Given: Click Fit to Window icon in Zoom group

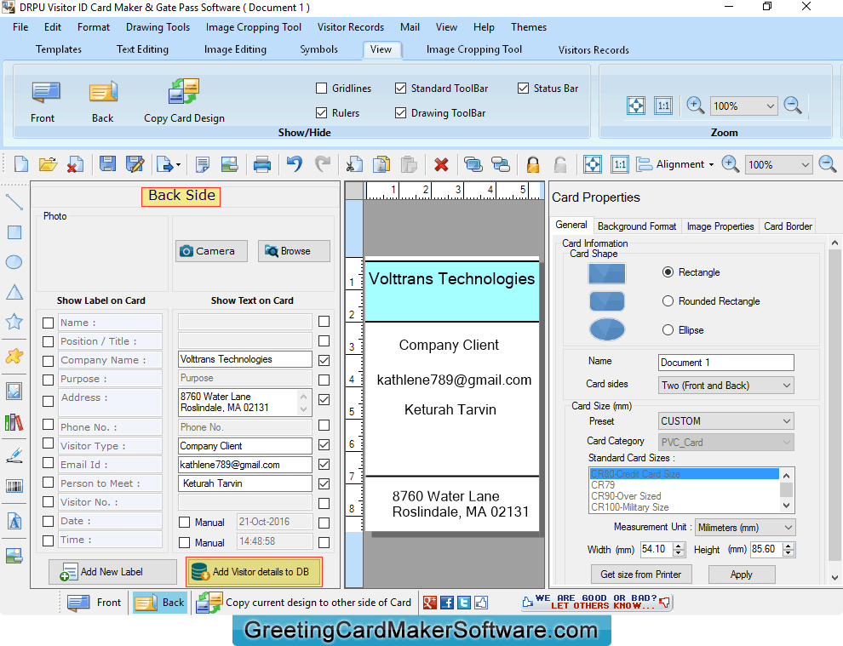Looking at the screenshot, I should 636,106.
